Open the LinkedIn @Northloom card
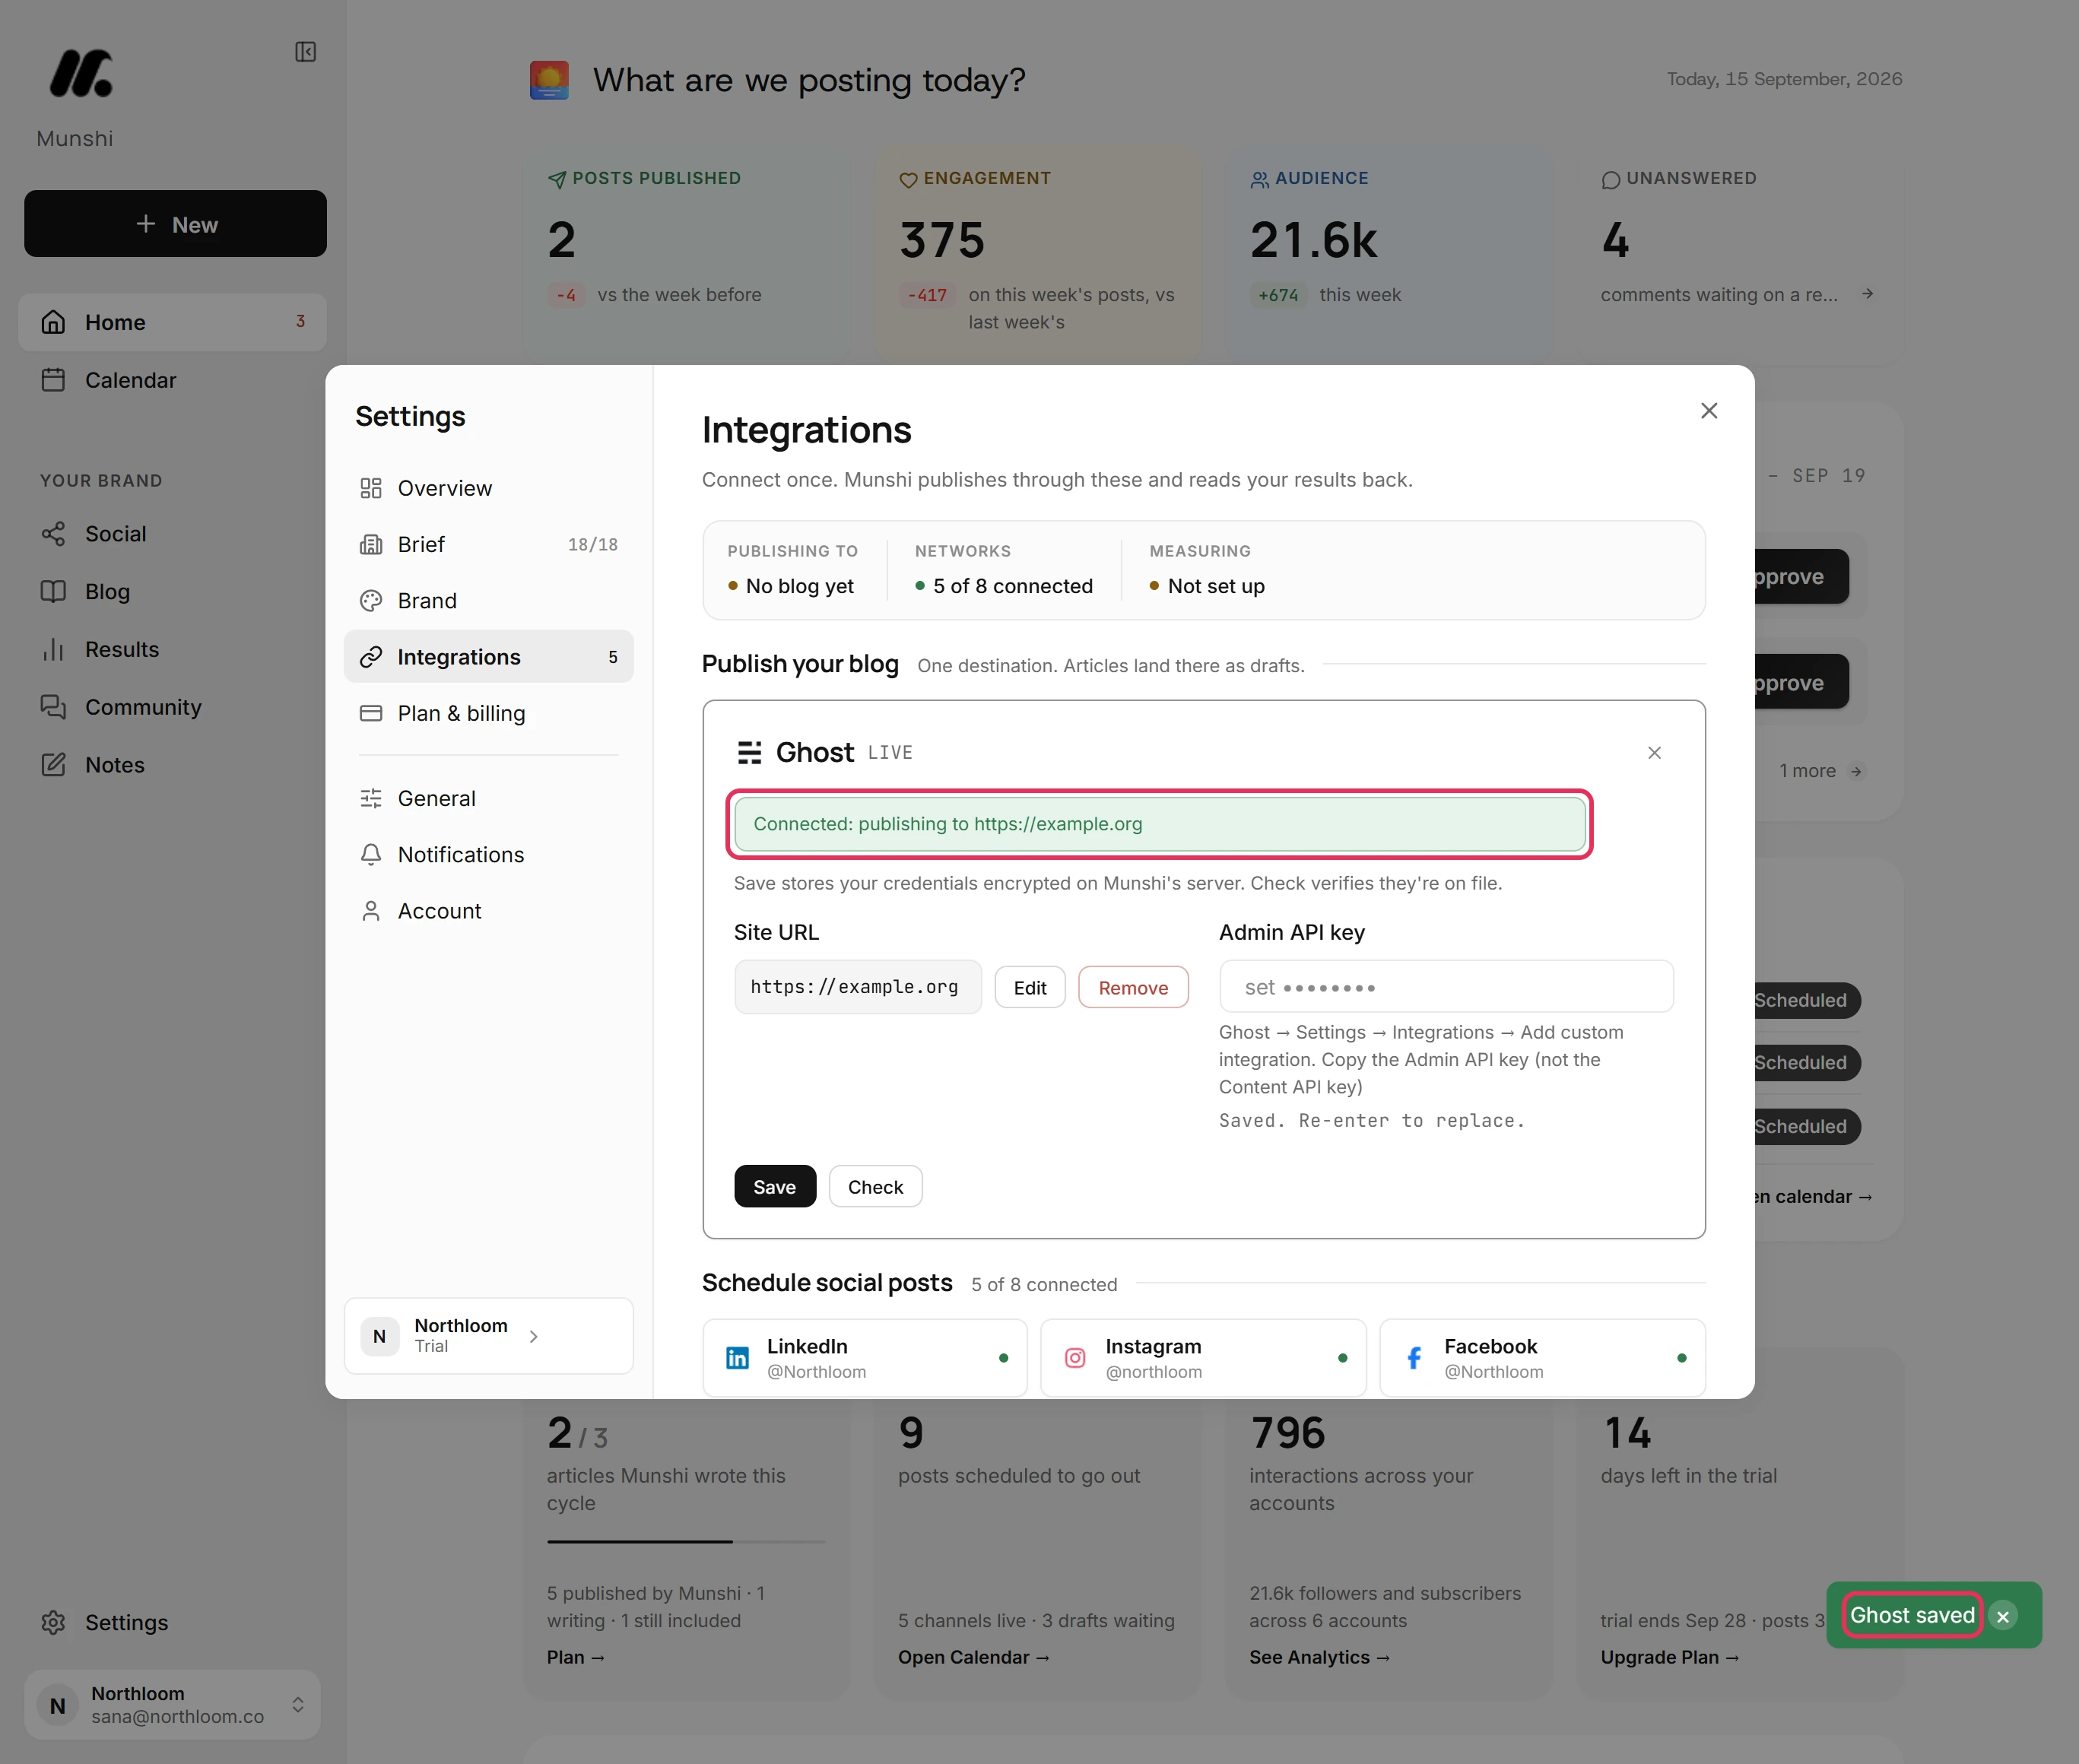Viewport: 2079px width, 1764px height. click(x=865, y=1357)
